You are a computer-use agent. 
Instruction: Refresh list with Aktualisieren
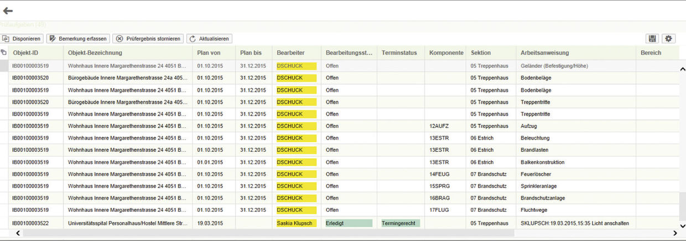coord(209,39)
